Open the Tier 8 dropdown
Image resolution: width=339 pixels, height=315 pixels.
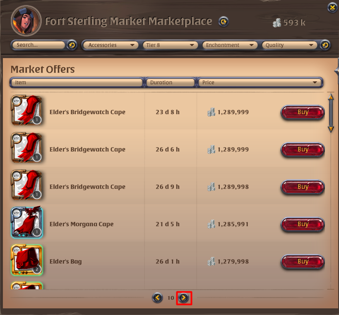click(x=170, y=45)
